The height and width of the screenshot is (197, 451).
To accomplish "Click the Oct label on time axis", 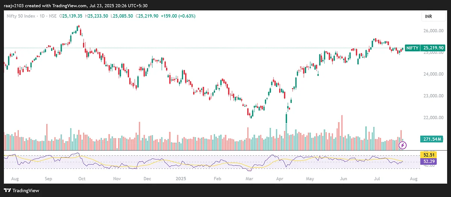I will (x=82, y=179).
